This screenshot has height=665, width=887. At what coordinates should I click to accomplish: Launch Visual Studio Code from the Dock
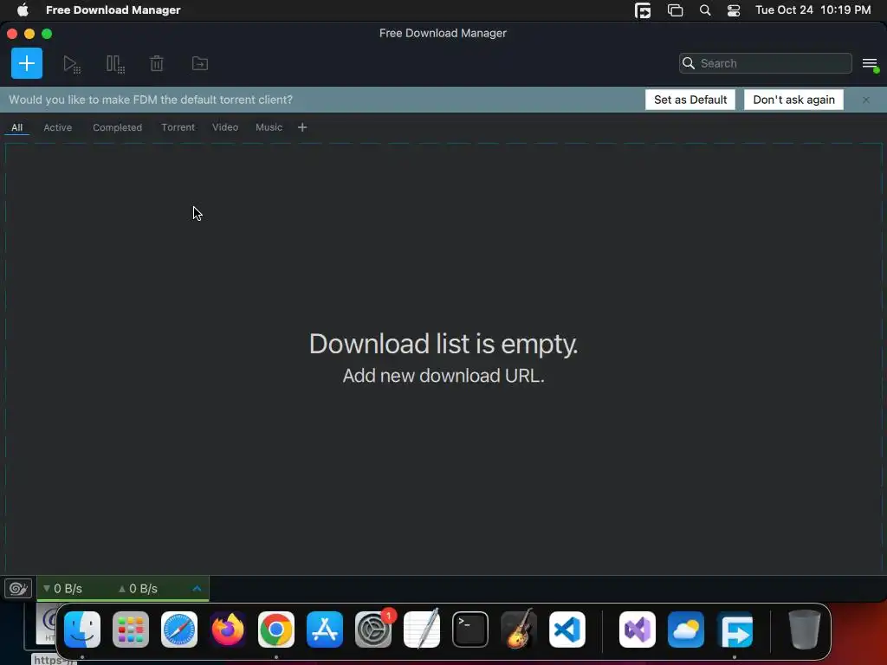(567, 629)
